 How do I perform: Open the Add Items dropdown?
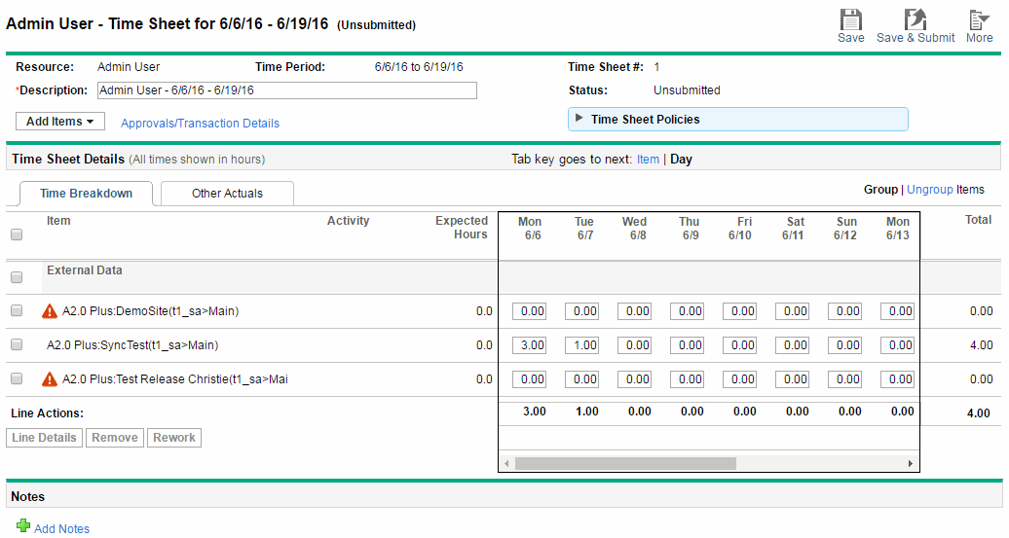tap(60, 122)
